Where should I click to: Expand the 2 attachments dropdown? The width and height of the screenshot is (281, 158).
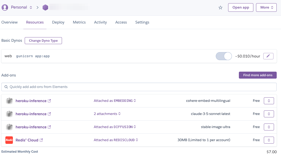[x=107, y=114]
